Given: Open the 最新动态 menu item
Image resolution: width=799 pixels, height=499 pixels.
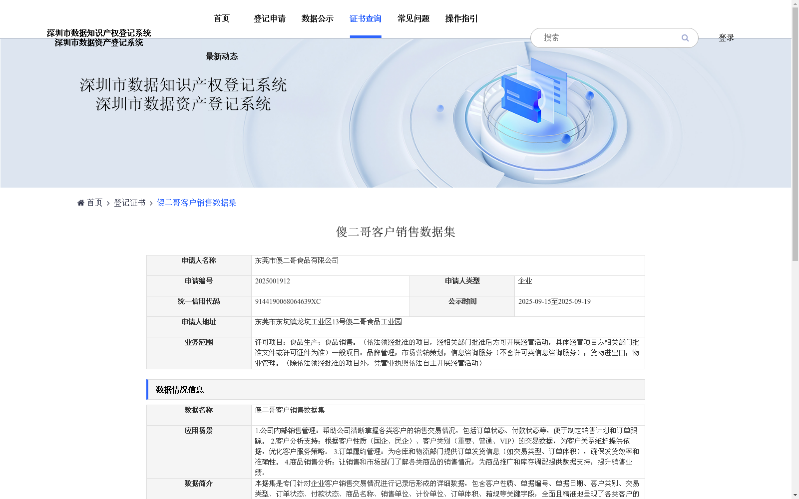Looking at the screenshot, I should (x=222, y=56).
